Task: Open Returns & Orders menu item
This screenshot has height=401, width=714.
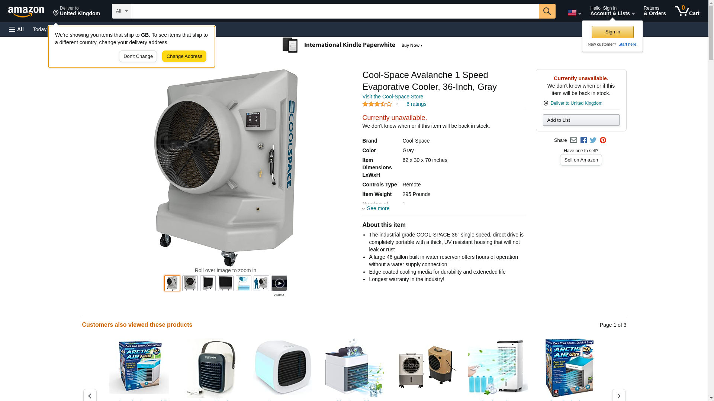Action: pos(654,11)
